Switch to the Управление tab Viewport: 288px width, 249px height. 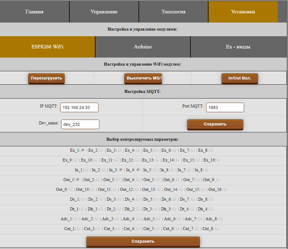coord(104,12)
